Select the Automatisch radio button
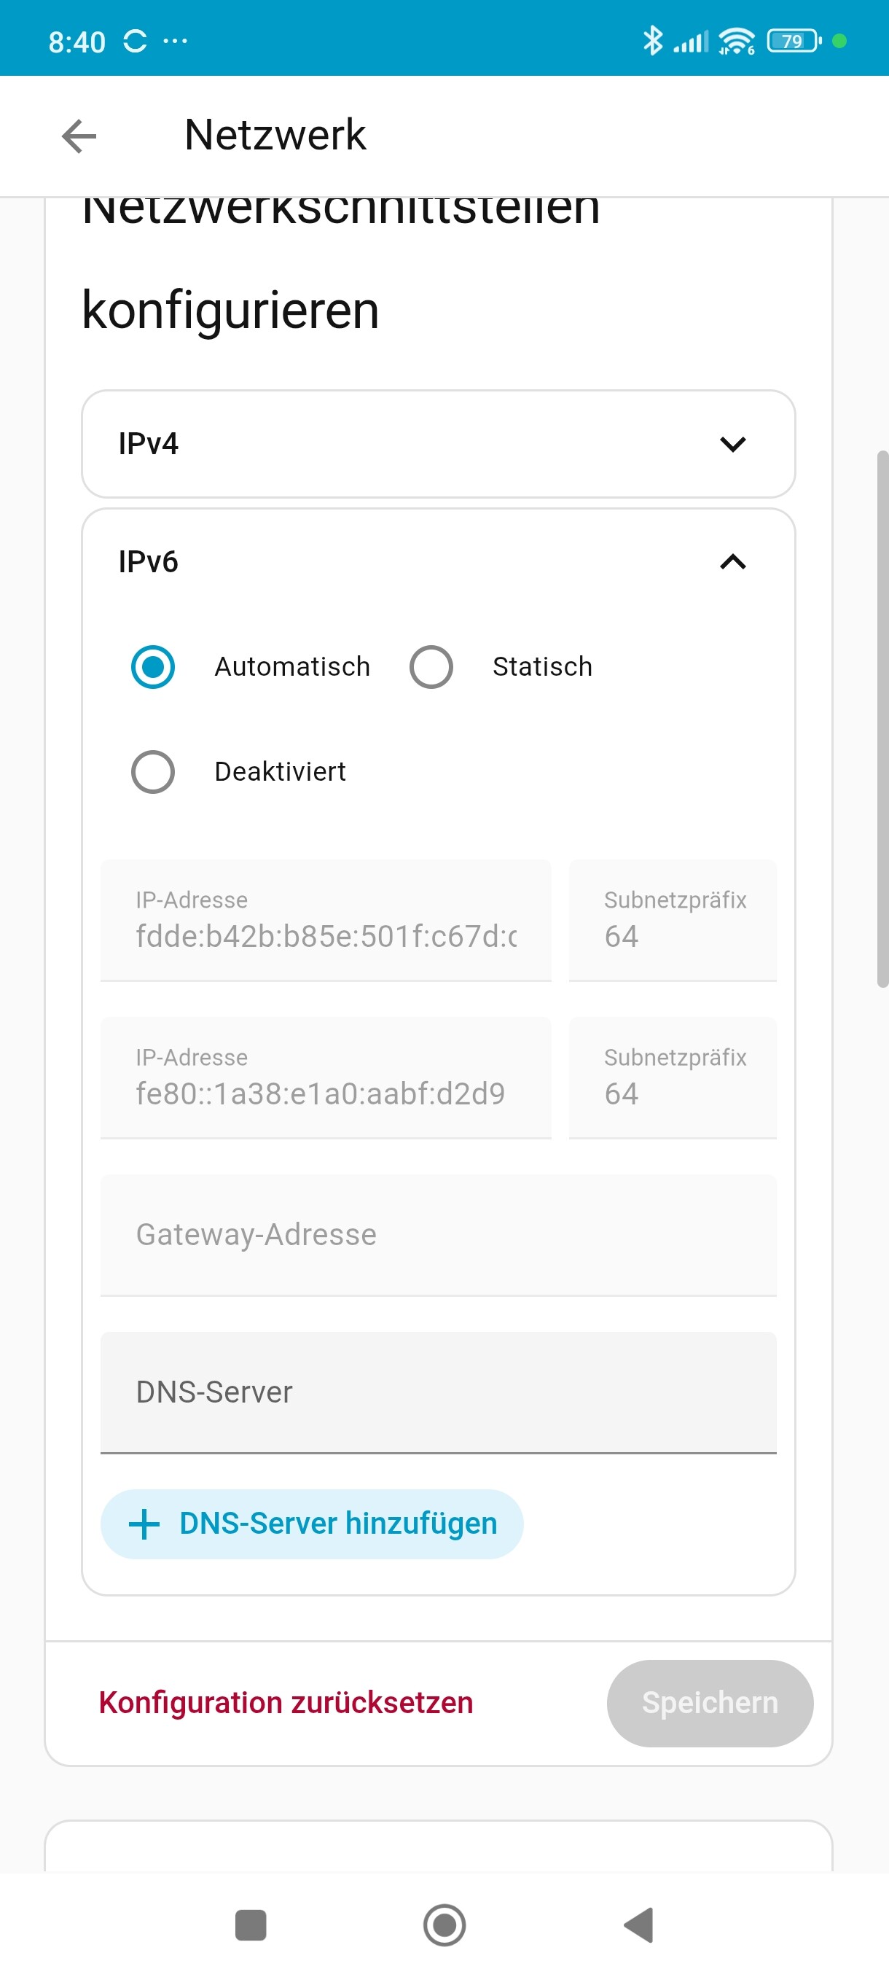Image resolution: width=889 pixels, height=1977 pixels. (x=152, y=666)
